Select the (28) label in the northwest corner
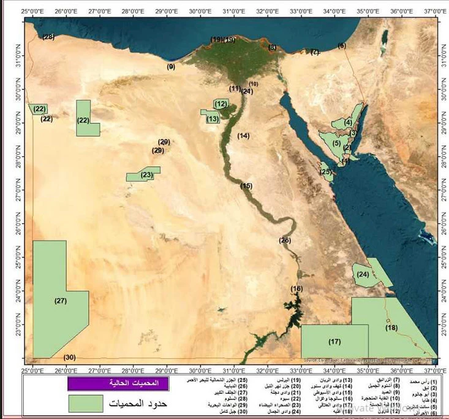The height and width of the screenshot is (419, 449). click(48, 37)
